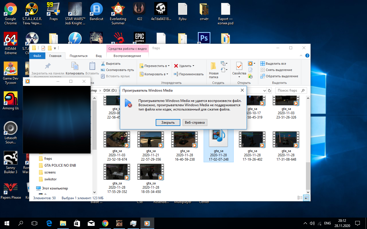Switch to the Поделиться ribbon tab

(x=79, y=56)
